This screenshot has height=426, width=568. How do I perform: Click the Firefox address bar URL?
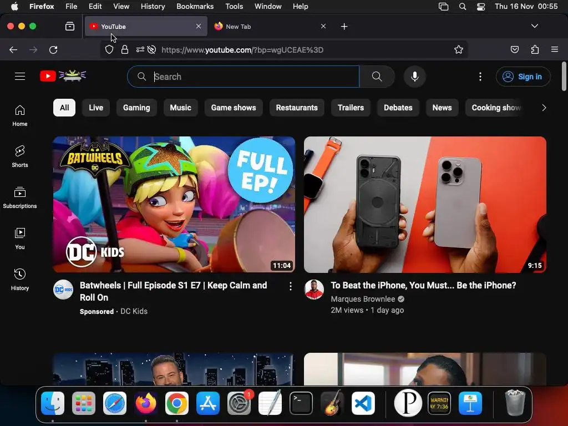pos(242,49)
